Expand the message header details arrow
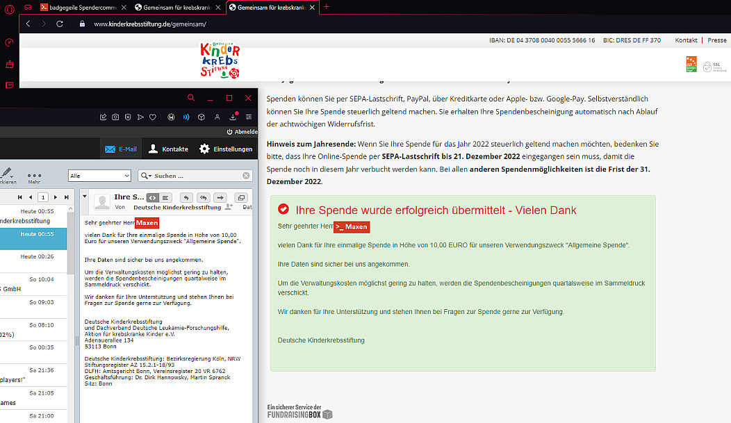The height and width of the screenshot is (423, 731). click(x=85, y=197)
